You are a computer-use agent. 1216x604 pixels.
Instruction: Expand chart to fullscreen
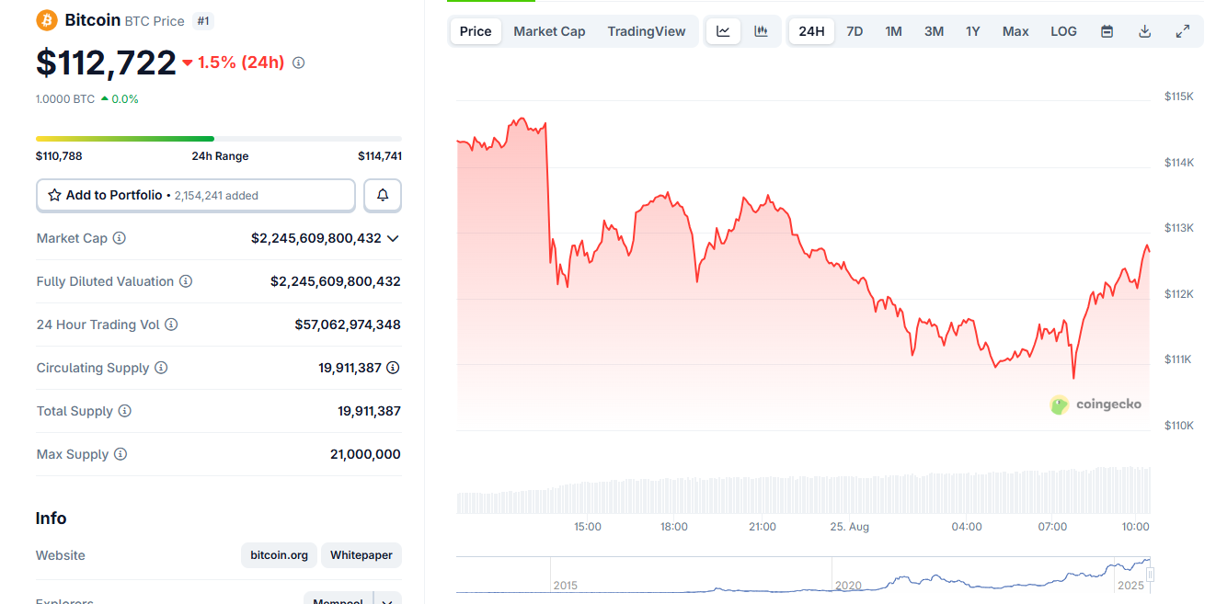pyautogui.click(x=1183, y=31)
